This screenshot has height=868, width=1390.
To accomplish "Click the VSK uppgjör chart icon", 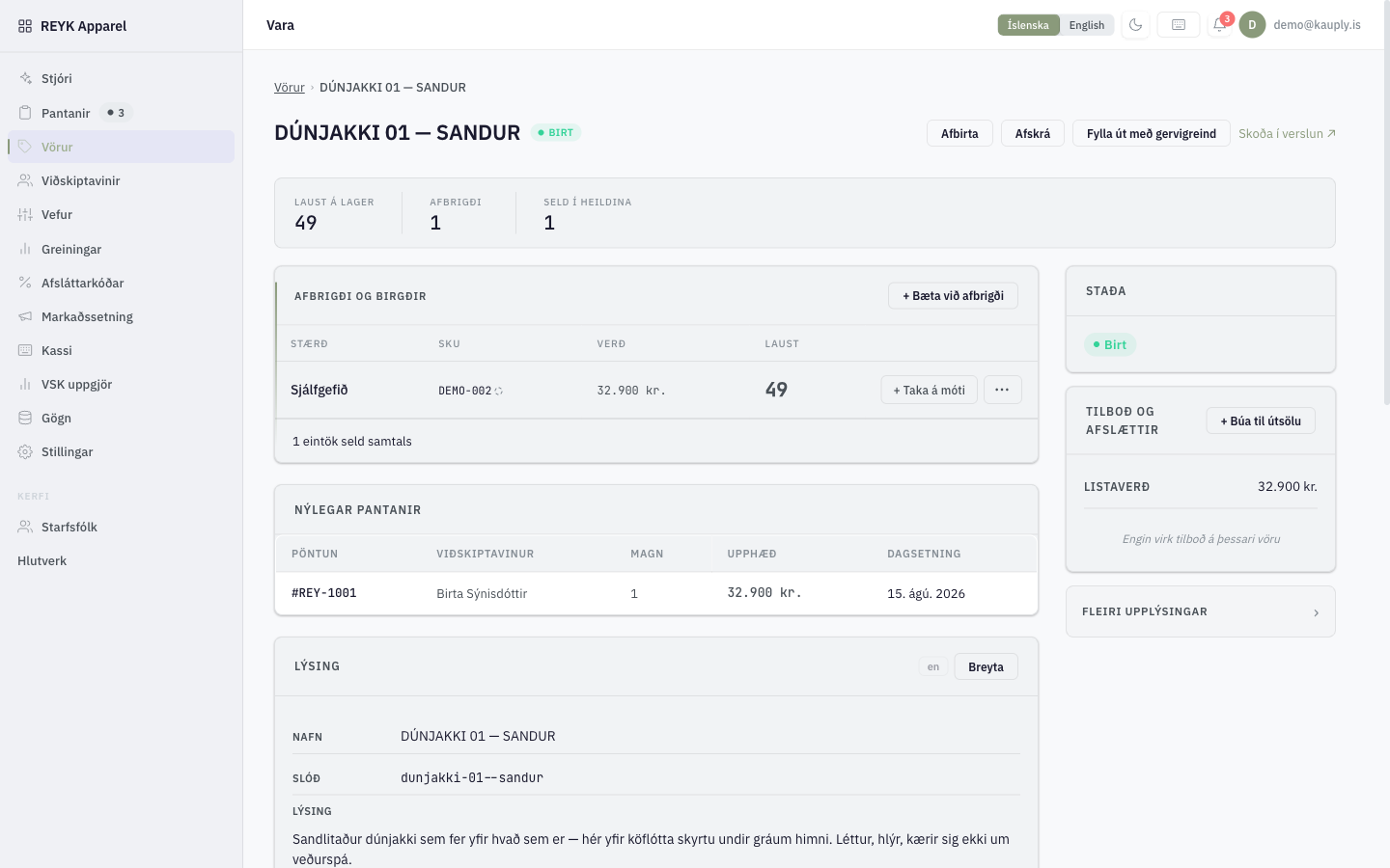I will point(25,384).
